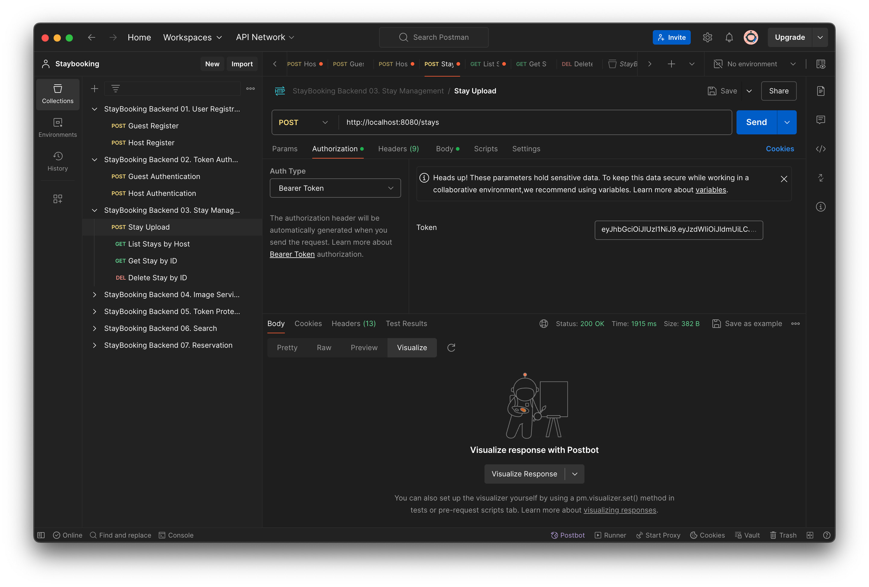
Task: Collapse the StayBooking Backend 03. Stay Management folder
Action: click(x=94, y=210)
